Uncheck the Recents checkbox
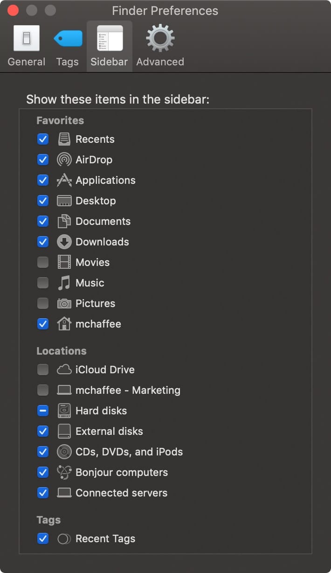Viewport: 331px width, 573px height. (43, 139)
